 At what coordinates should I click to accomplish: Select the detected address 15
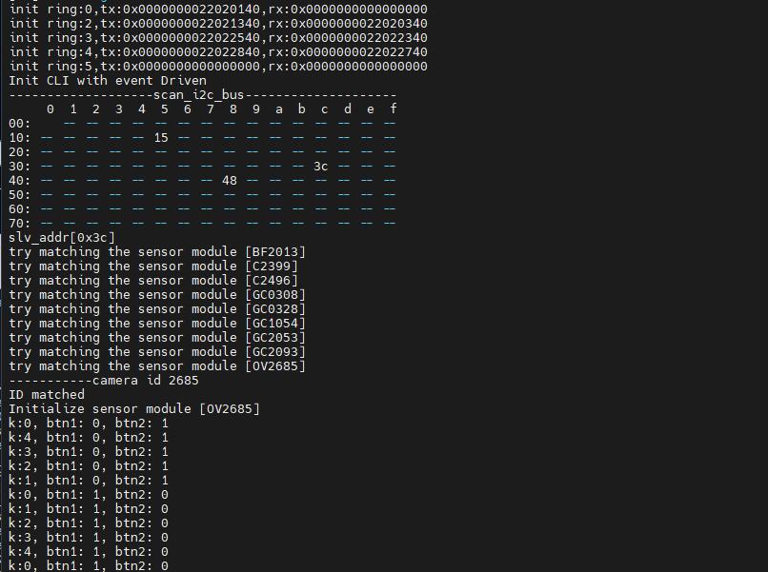[161, 138]
